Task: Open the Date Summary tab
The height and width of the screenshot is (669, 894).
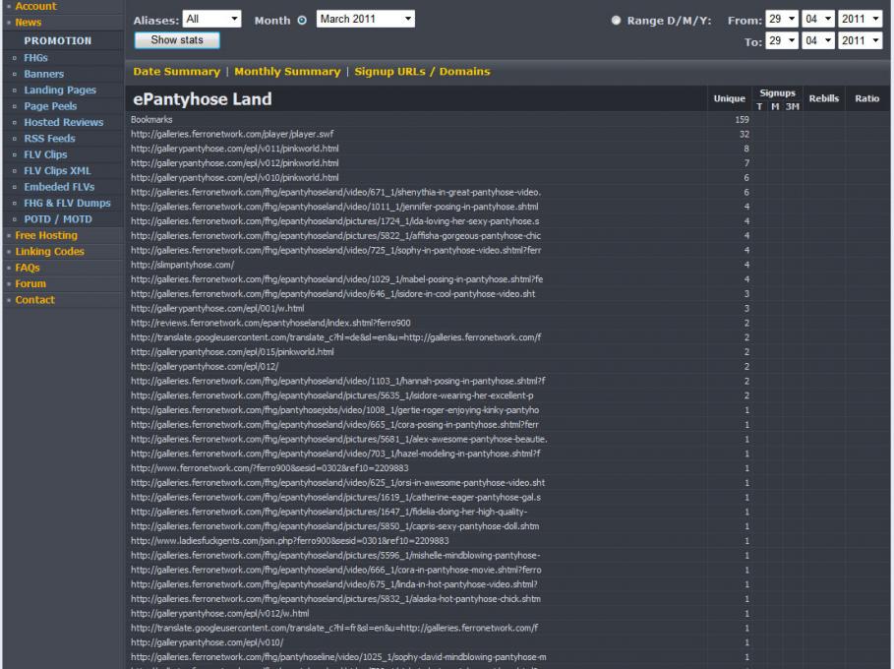Action: [x=177, y=71]
